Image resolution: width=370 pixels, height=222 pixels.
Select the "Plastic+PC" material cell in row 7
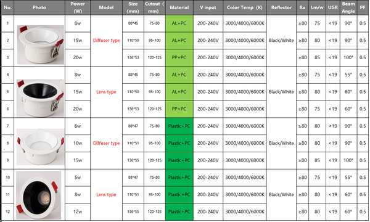[x=179, y=126]
